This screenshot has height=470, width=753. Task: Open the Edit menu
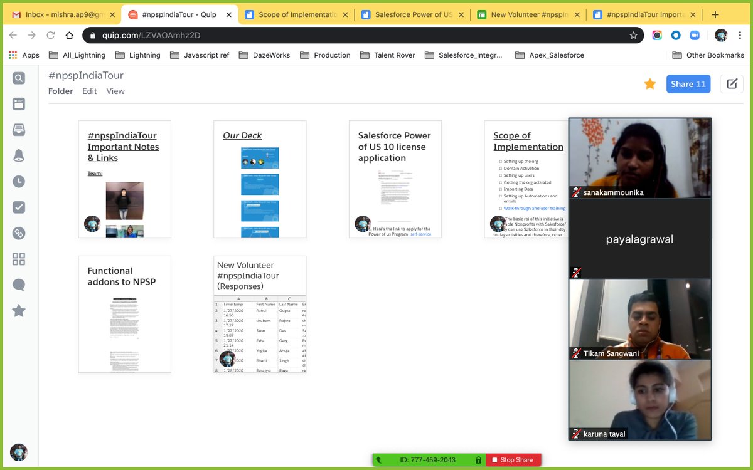click(x=90, y=91)
